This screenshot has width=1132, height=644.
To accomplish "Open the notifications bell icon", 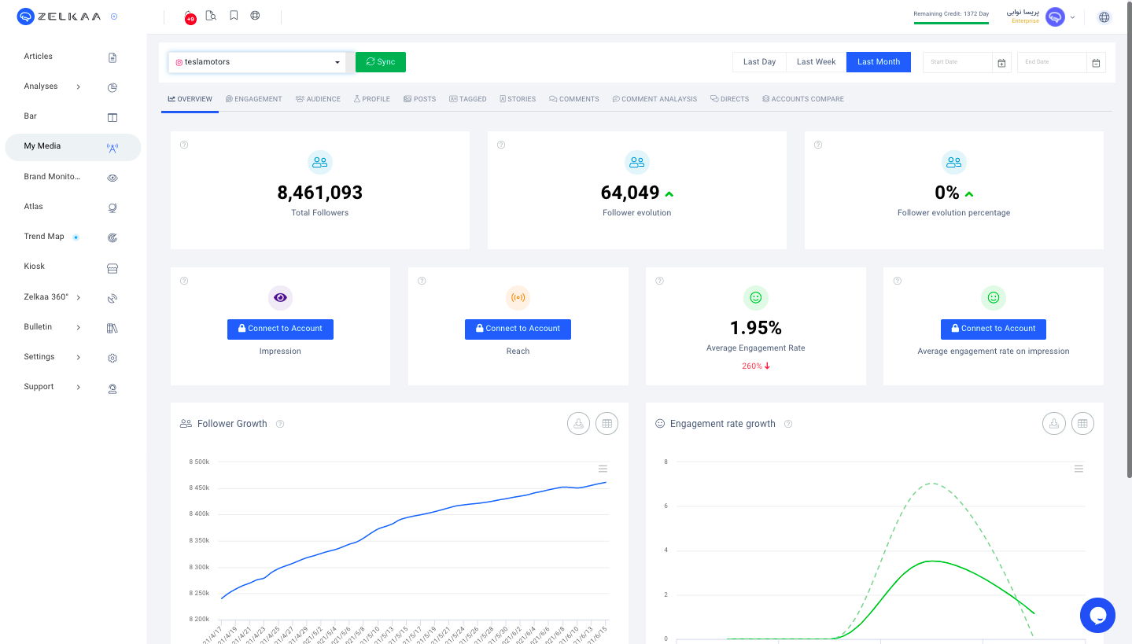I will click(189, 14).
